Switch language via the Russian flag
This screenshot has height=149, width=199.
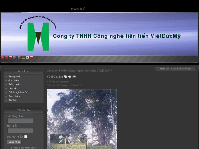pos(31,58)
